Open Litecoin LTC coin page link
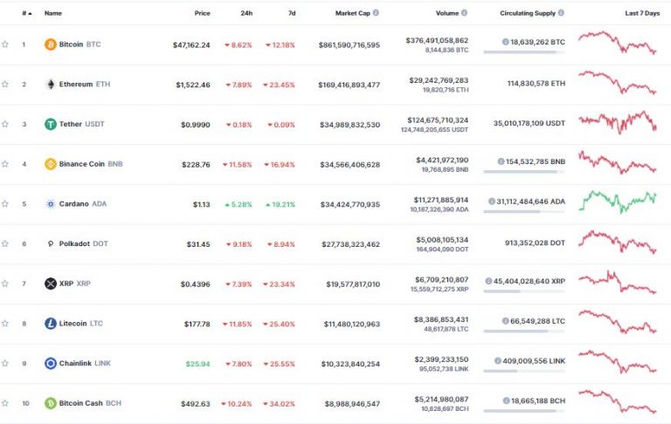The height and width of the screenshot is (424, 671). pyautogui.click(x=81, y=324)
